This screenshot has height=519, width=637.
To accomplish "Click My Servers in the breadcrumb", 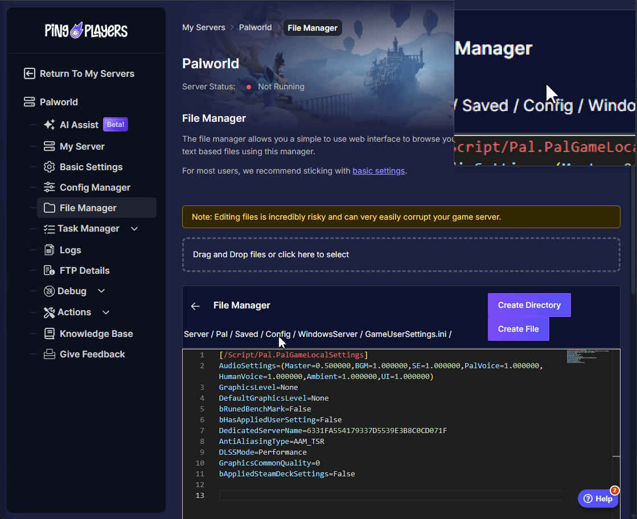I will click(x=204, y=27).
